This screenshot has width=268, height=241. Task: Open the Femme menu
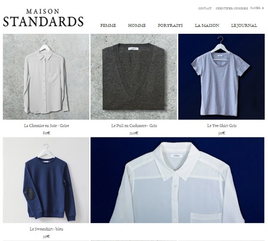[108, 25]
